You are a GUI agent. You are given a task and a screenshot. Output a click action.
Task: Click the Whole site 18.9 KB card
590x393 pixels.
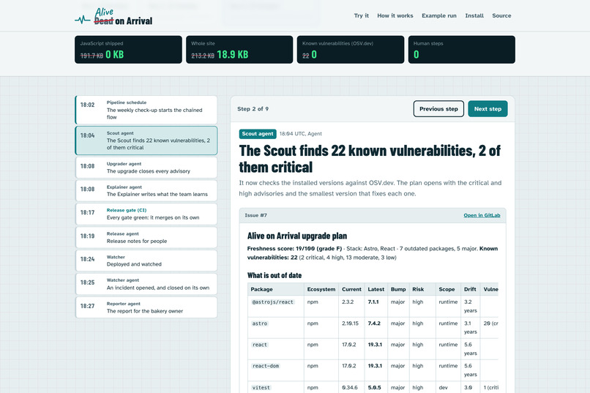[x=239, y=50]
